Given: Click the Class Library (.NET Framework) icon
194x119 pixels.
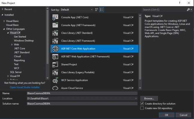Looking at the screenshot, I should (55, 41).
